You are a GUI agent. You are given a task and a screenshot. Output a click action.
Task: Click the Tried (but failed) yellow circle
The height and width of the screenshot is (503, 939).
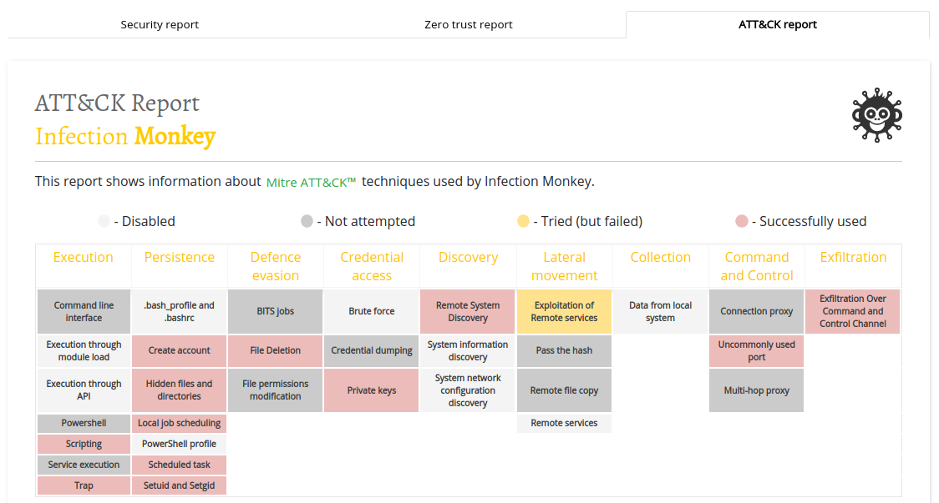click(x=524, y=221)
